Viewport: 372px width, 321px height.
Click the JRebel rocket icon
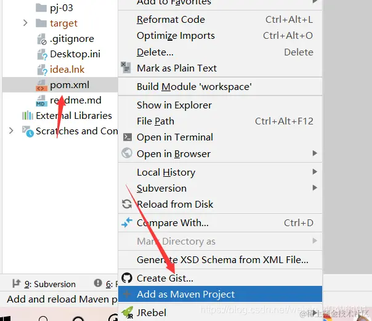coord(127,312)
